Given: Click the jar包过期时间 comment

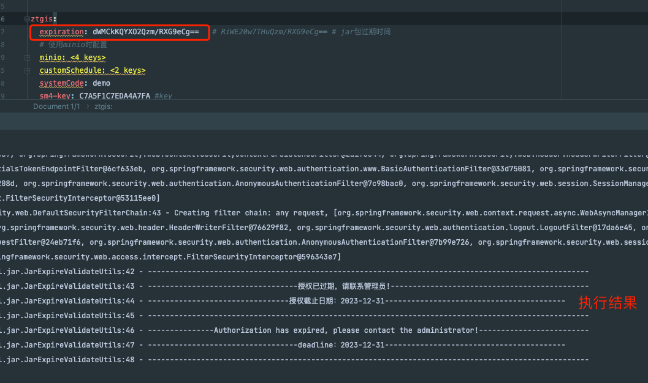Looking at the screenshot, I should 366,32.
